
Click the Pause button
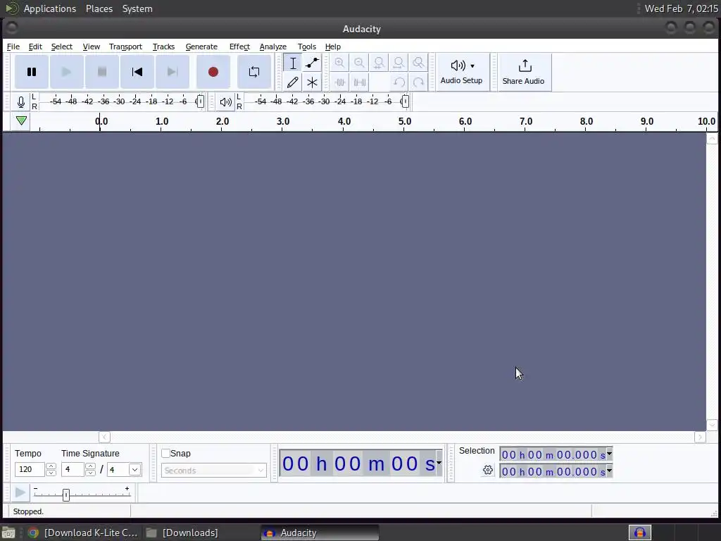click(31, 72)
